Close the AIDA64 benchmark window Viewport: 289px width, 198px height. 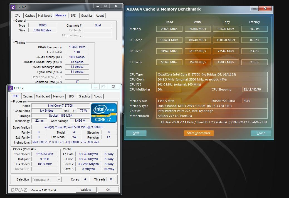point(265,8)
